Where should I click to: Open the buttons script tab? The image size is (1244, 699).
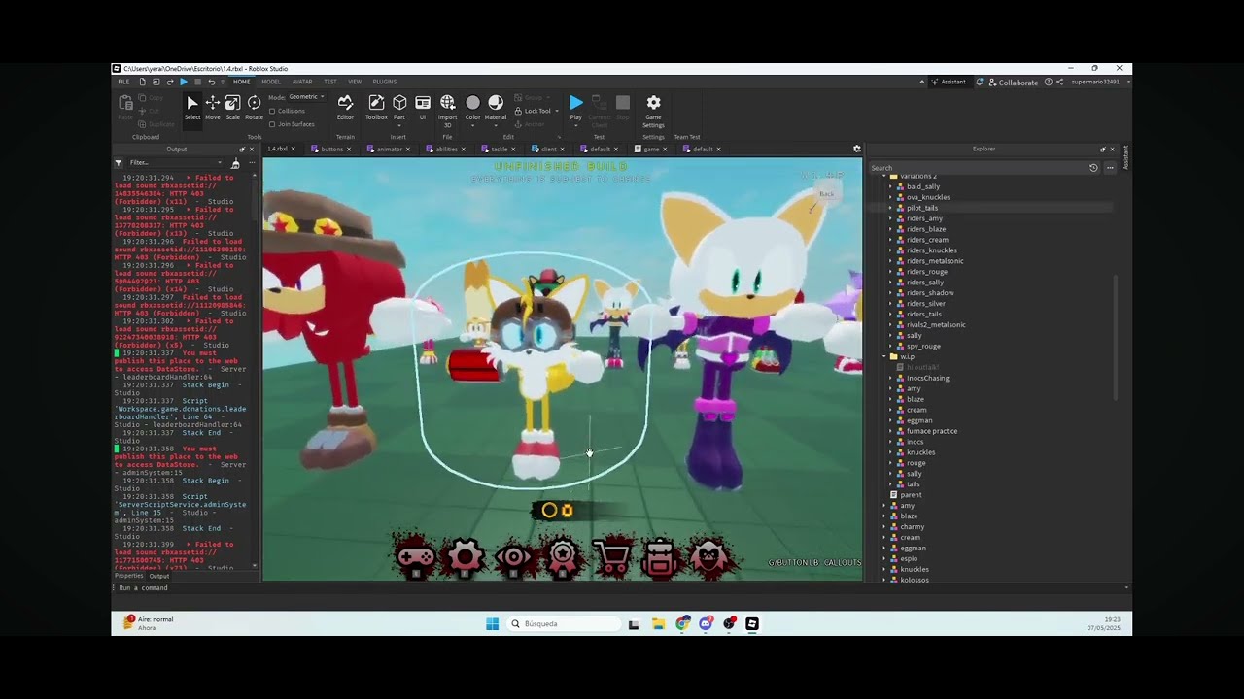pos(331,149)
